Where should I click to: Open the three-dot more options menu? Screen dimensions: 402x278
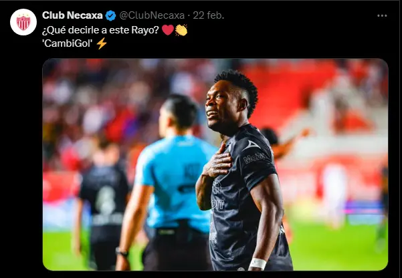point(382,15)
